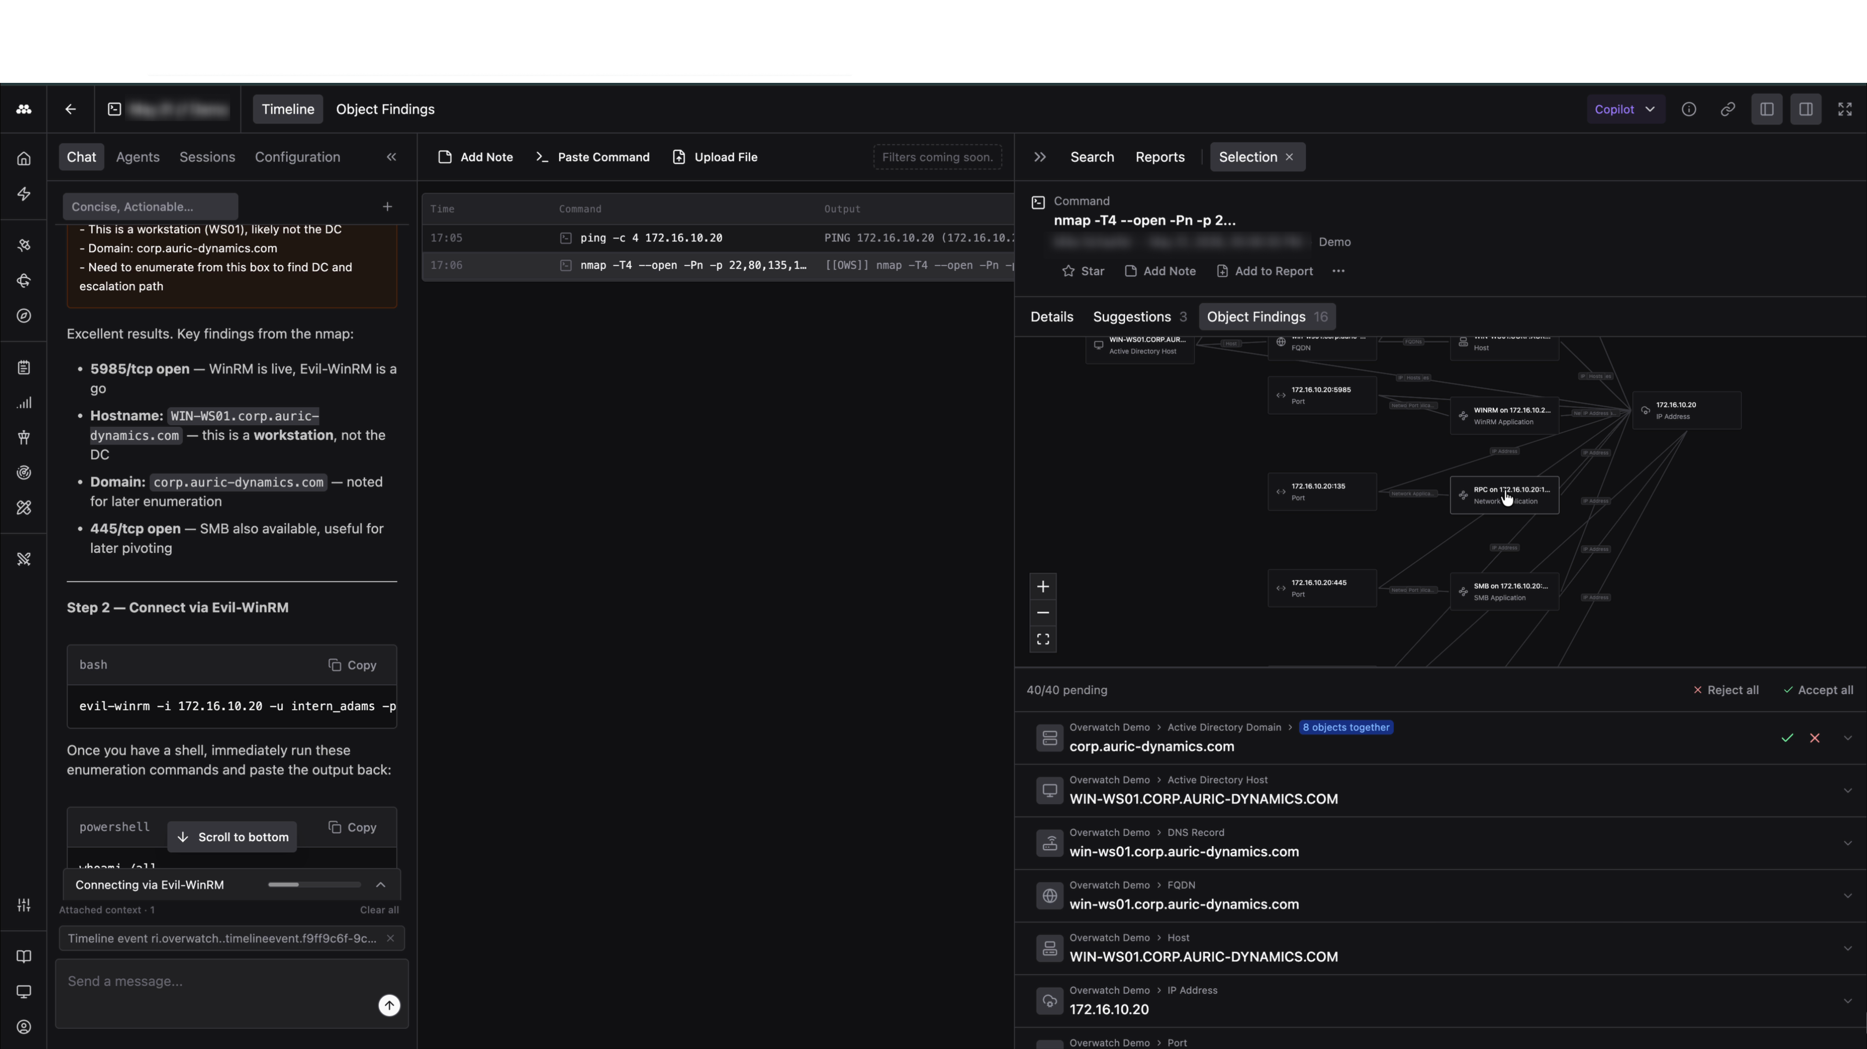Open the Sessions tab

(207, 157)
